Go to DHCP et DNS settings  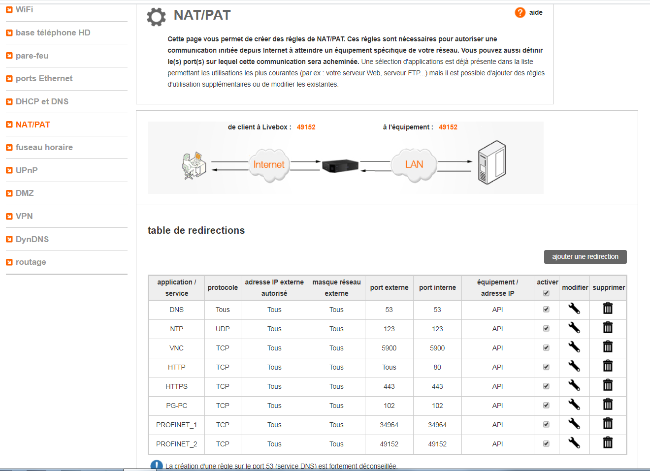[42, 101]
